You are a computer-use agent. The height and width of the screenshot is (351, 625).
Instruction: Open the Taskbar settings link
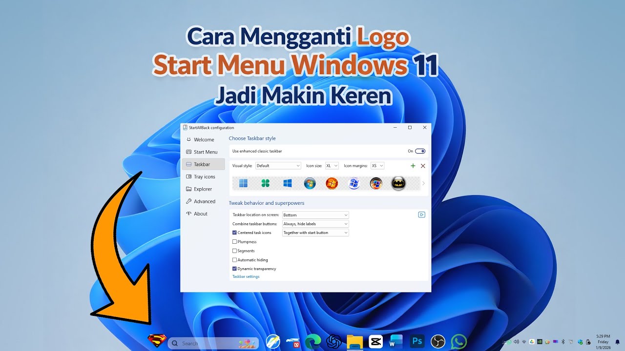246,276
